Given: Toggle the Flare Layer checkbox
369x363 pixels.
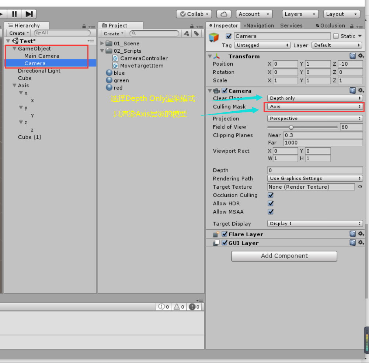Looking at the screenshot, I should tap(225, 234).
